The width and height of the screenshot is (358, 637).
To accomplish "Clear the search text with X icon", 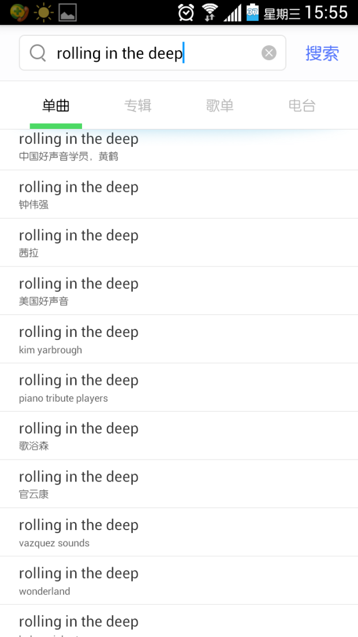I will pos(269,53).
